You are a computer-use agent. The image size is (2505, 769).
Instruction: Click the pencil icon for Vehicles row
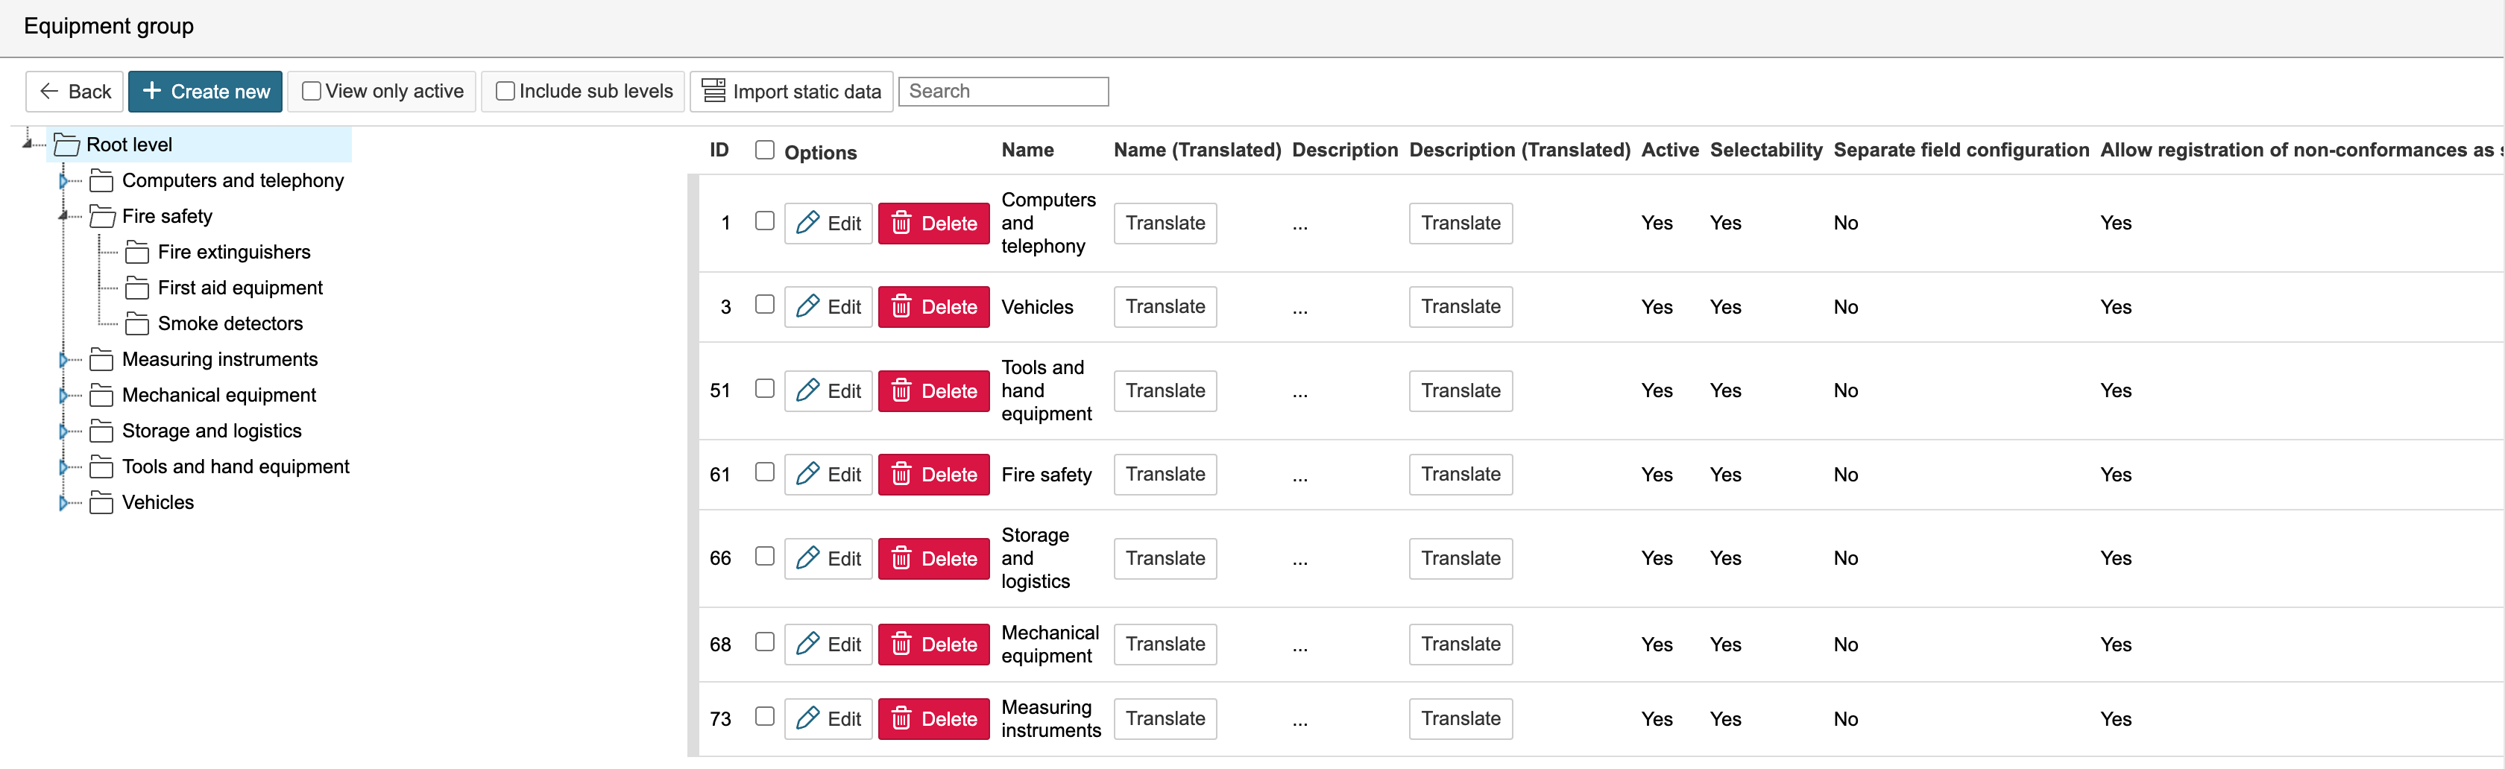[x=807, y=306]
